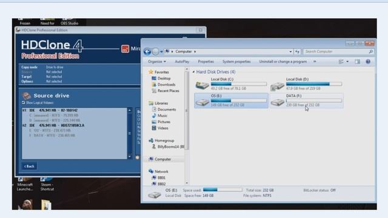Open recent pages arrow beside Forward button
The height and width of the screenshot is (218, 388).
161,51
